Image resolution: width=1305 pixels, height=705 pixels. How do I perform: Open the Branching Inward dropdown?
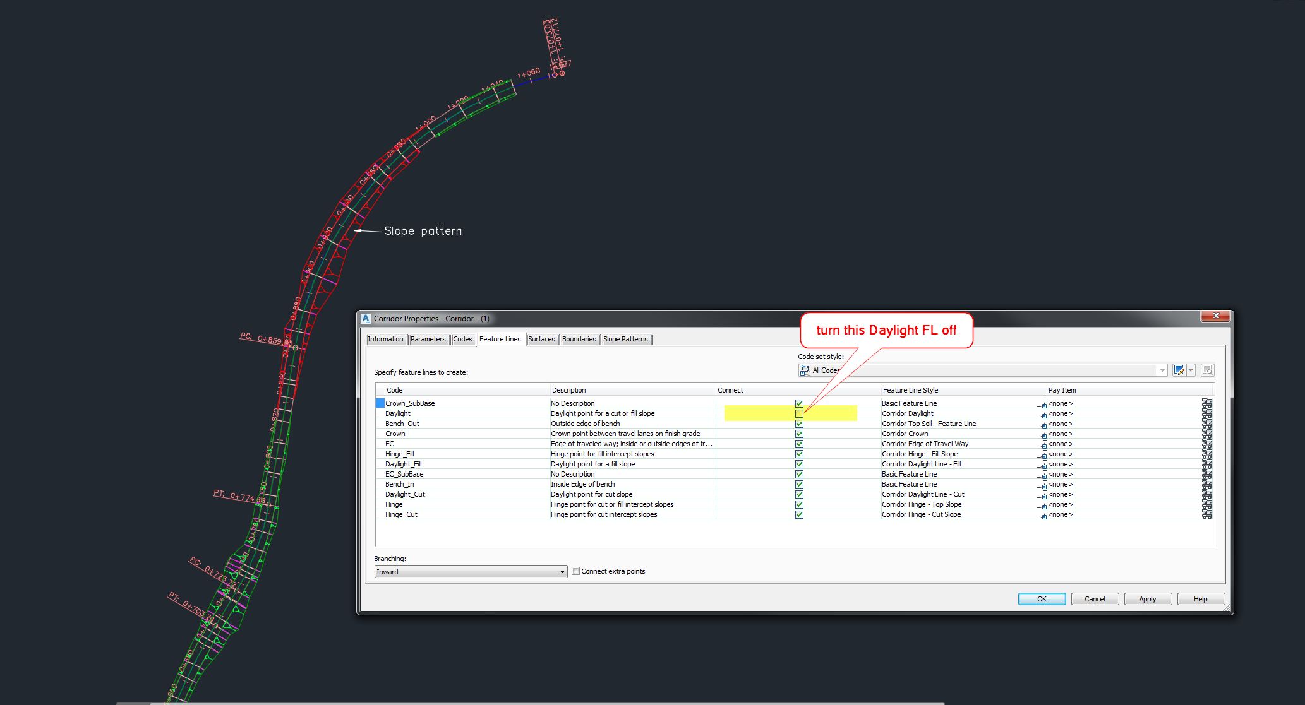point(471,572)
